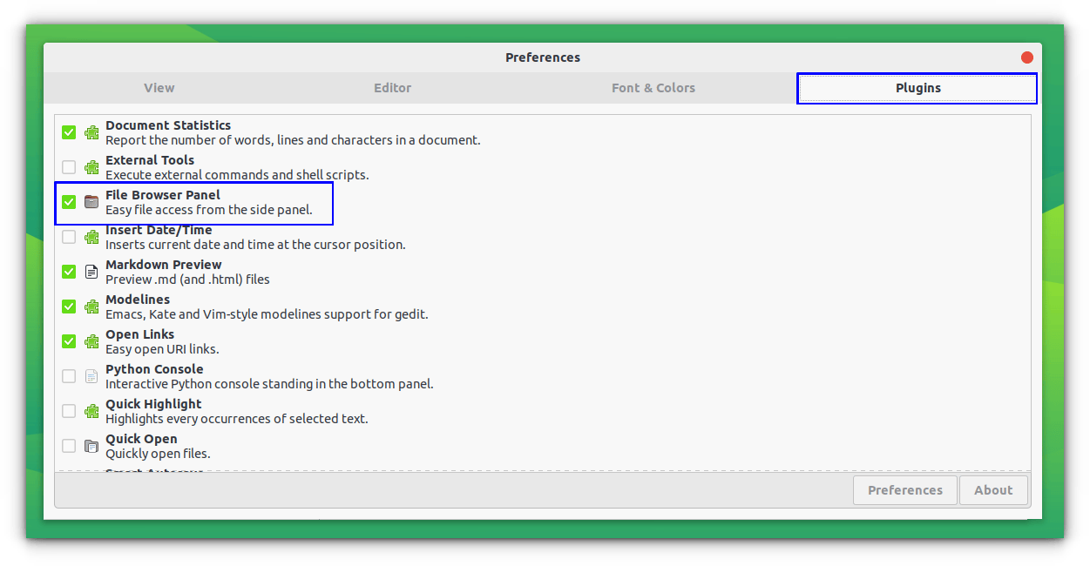Click the Python Console plugin icon
The height and width of the screenshot is (566, 1090).
tap(91, 376)
